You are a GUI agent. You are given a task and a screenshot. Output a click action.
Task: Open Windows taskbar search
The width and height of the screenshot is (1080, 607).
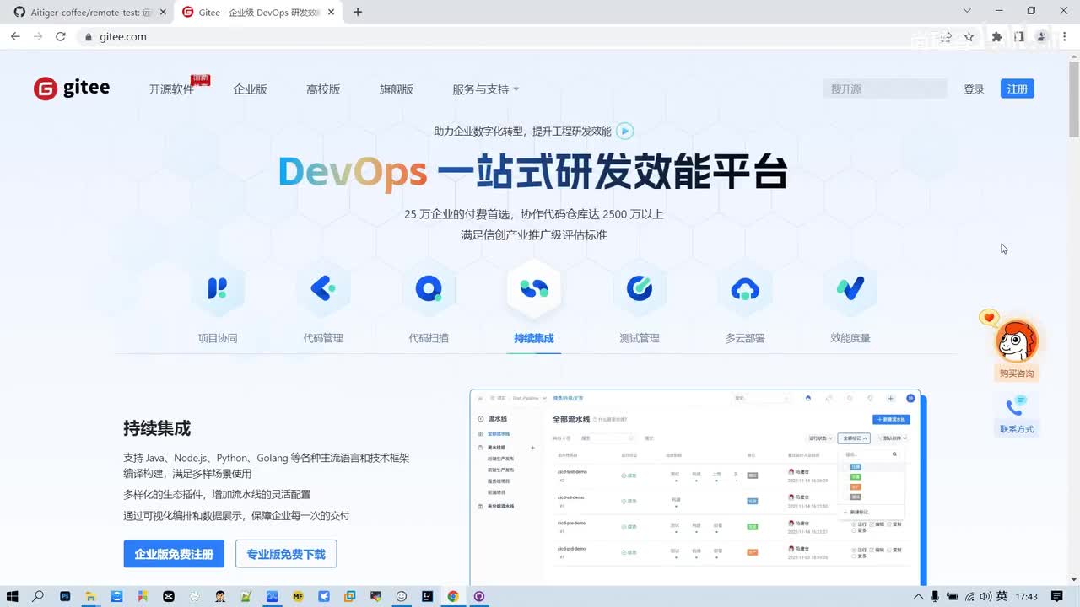(x=38, y=596)
